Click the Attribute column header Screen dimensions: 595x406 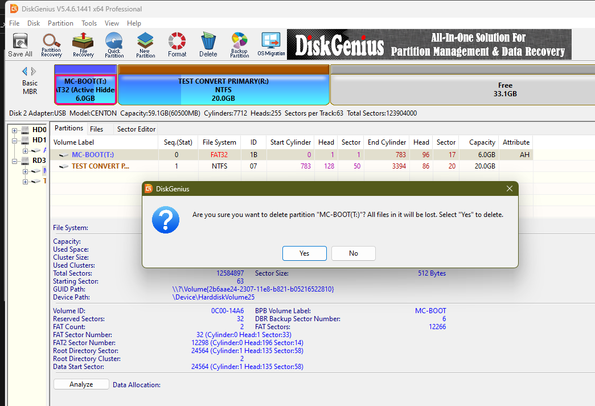click(516, 142)
